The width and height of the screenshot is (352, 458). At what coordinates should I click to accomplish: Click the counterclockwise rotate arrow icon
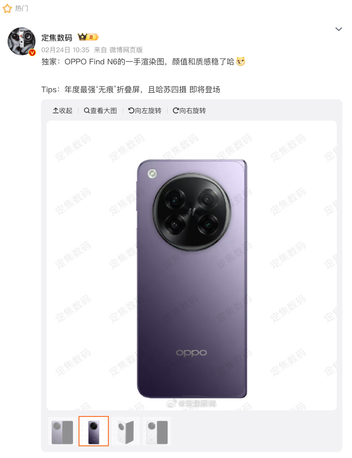point(131,110)
